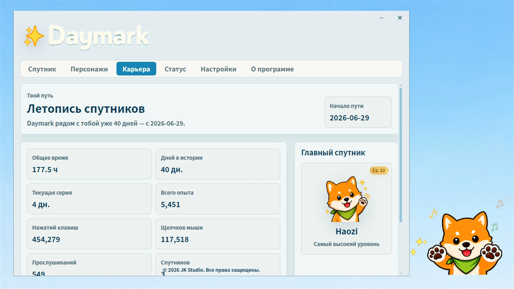Click the Daymark title wordmark
The width and height of the screenshot is (514, 289).
pos(98,37)
